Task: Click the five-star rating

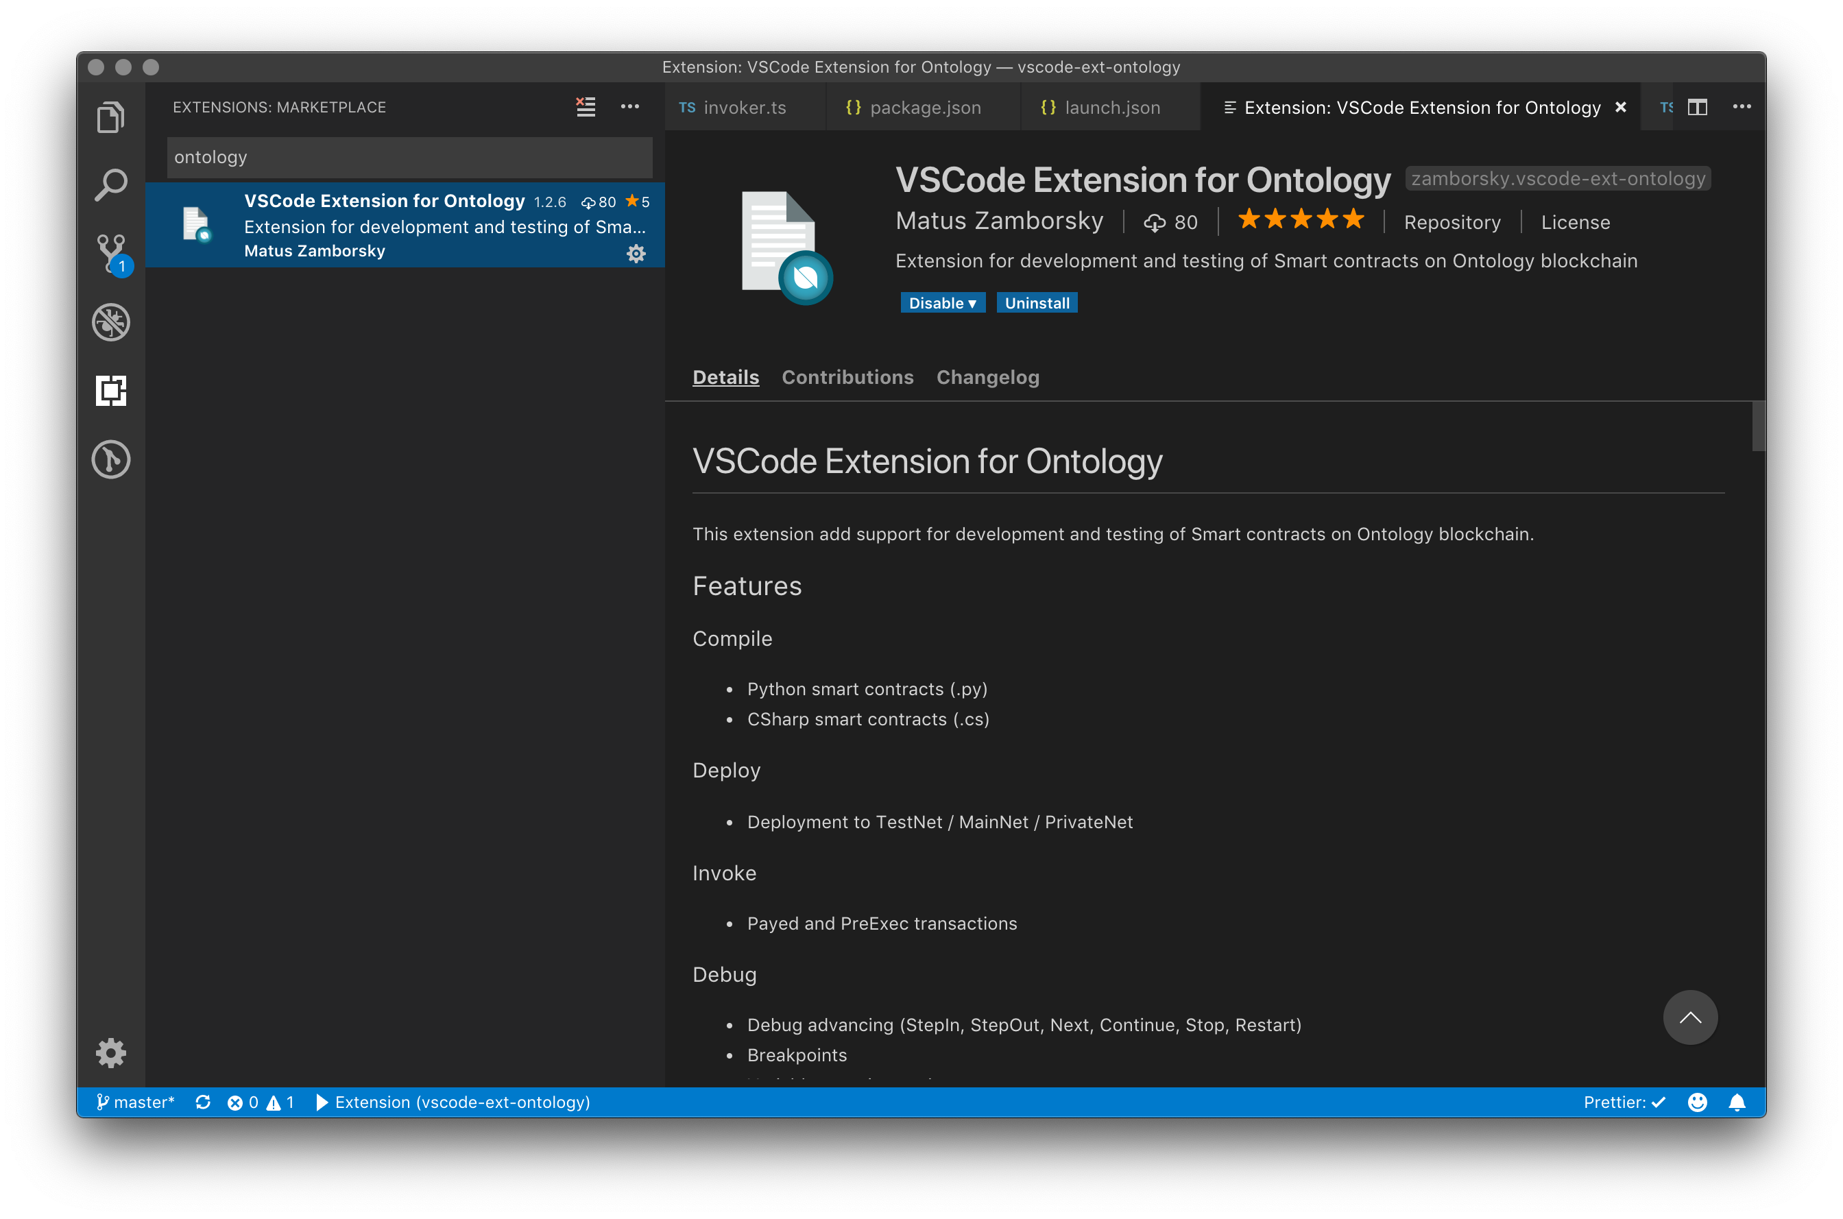Action: pyautogui.click(x=1301, y=220)
